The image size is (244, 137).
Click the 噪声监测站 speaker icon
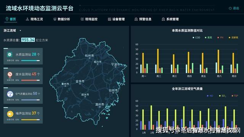[10, 114]
